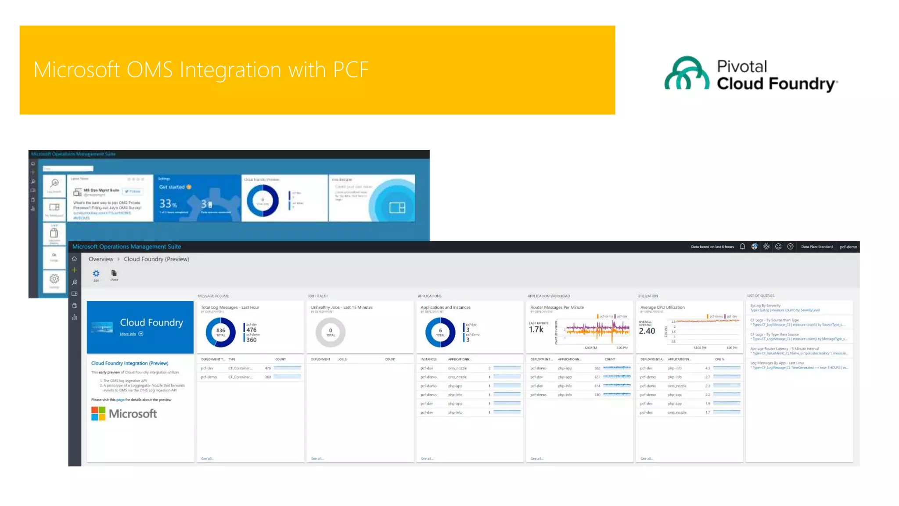Viewport: 899px width, 506px height.
Task: Click the bar chart Usage sidebar icon
Action: 75,317
